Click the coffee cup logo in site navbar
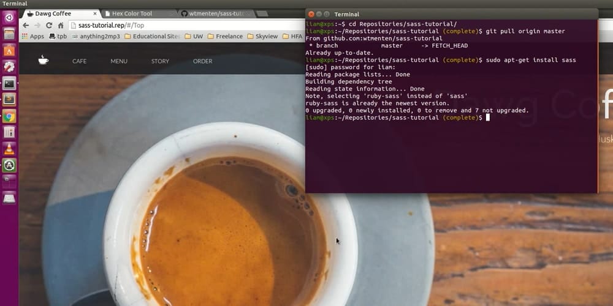613x306 pixels. 44,60
